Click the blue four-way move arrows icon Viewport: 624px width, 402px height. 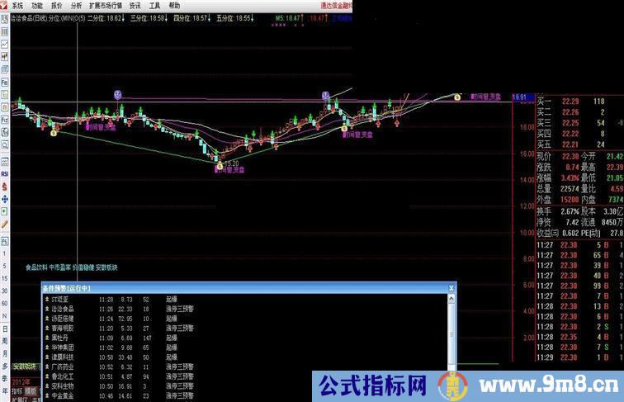coord(4,199)
